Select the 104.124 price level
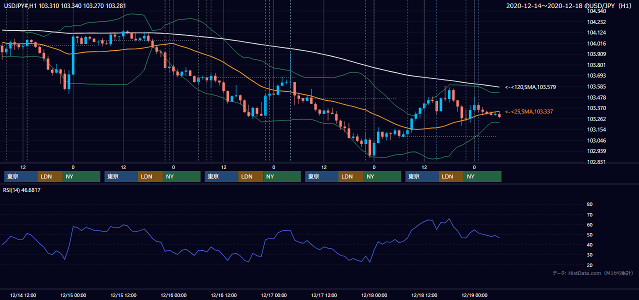The height and width of the screenshot is (300, 639). [595, 33]
